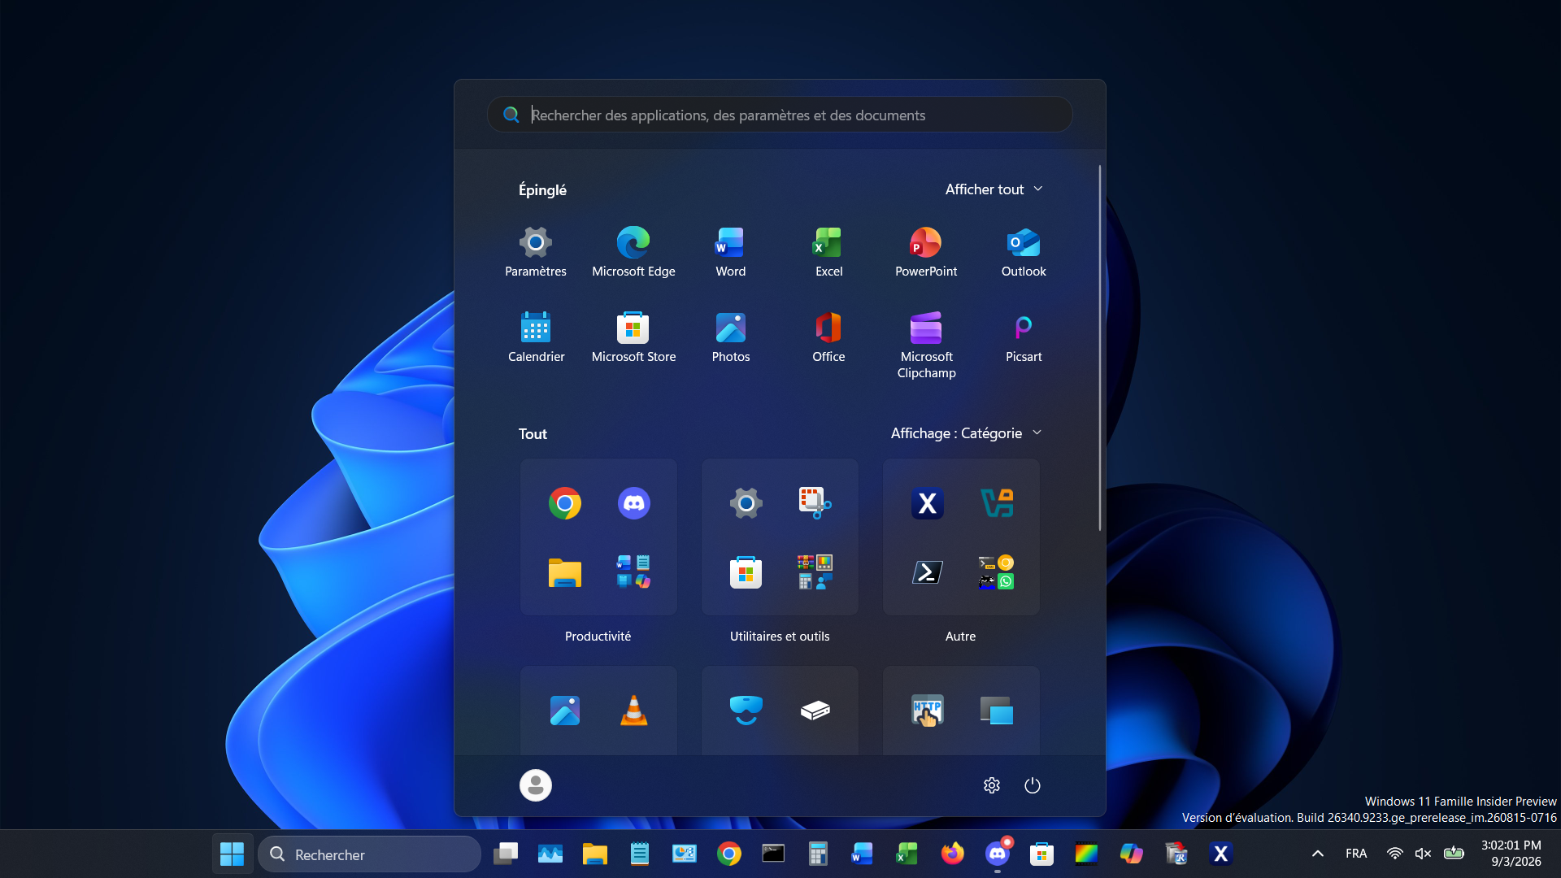
Task: Open Task View on the taskbar
Action: tap(506, 854)
